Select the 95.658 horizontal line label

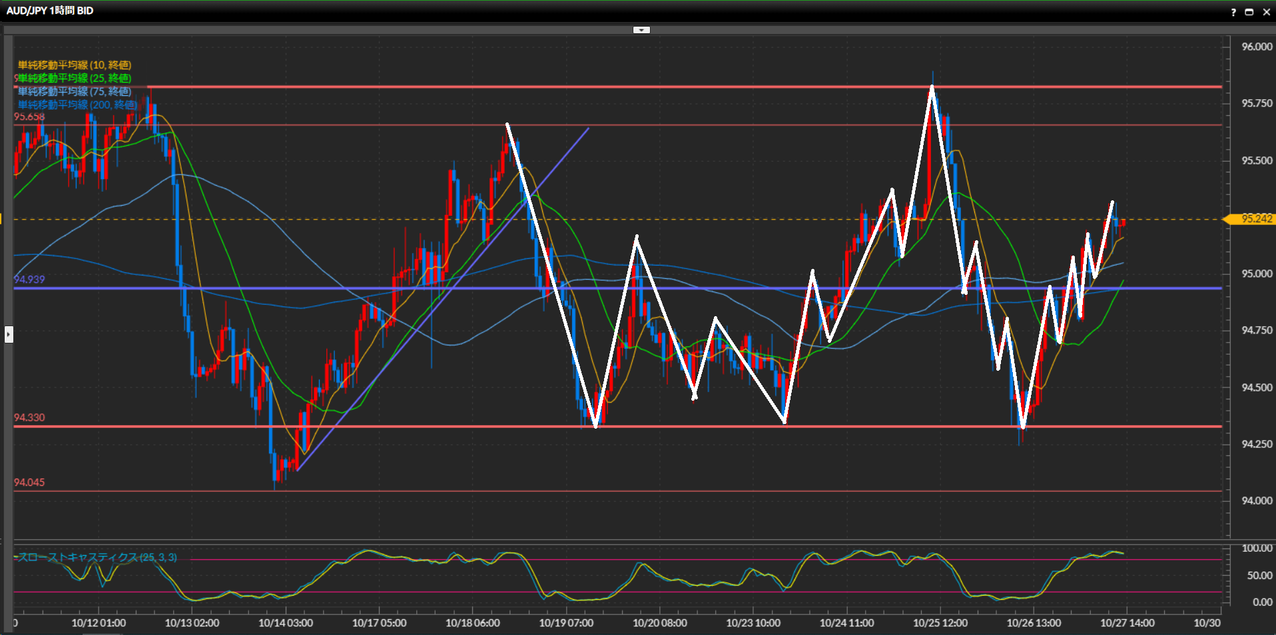point(29,116)
